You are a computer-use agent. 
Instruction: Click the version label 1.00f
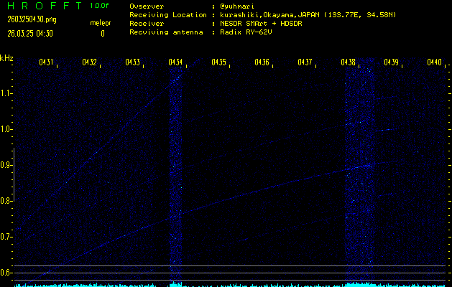99,6
